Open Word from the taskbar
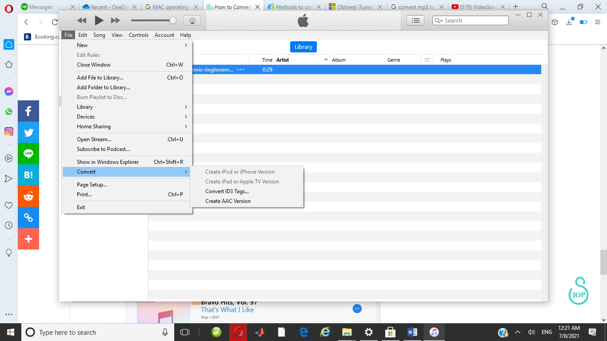 [412, 332]
